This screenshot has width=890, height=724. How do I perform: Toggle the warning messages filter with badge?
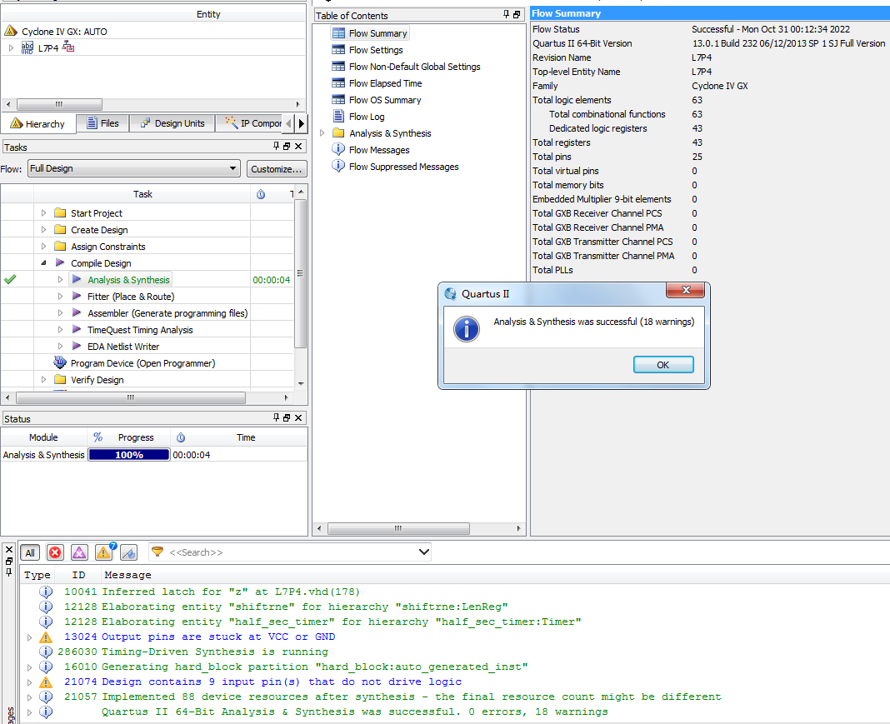104,552
